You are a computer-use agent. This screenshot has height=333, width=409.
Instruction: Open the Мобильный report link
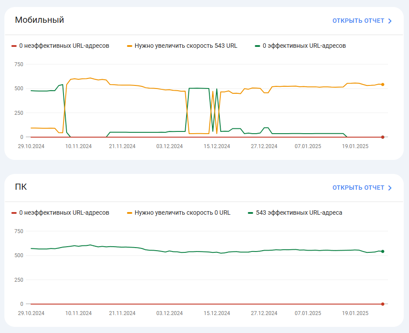358,21
